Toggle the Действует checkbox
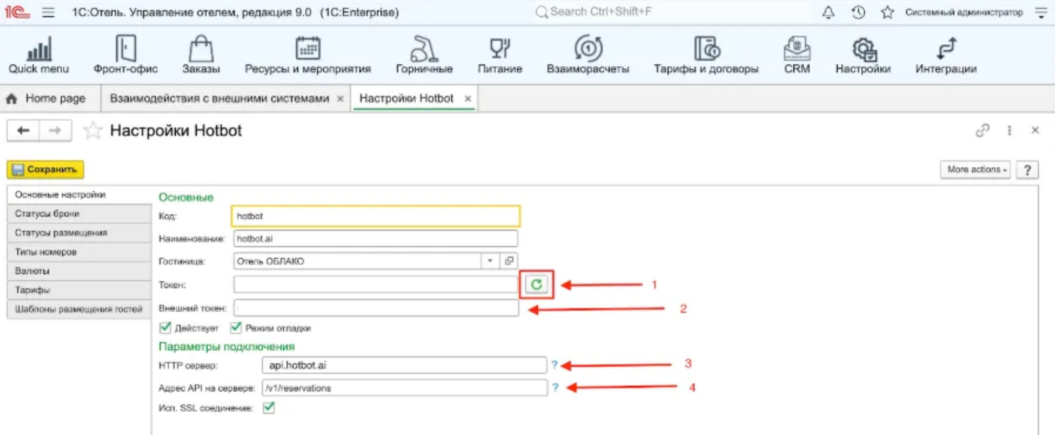 [165, 327]
